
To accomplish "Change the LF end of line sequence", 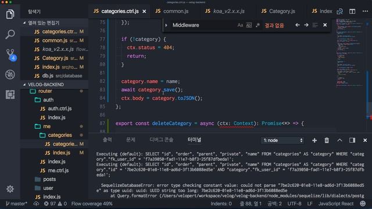I will [310, 204].
